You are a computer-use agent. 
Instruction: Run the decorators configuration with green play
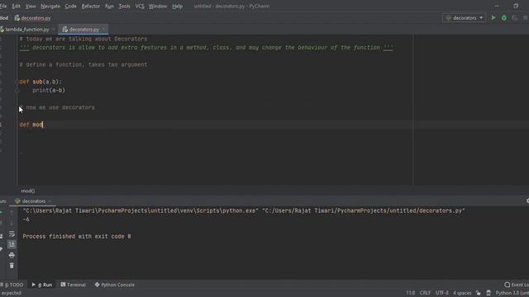pyautogui.click(x=493, y=18)
